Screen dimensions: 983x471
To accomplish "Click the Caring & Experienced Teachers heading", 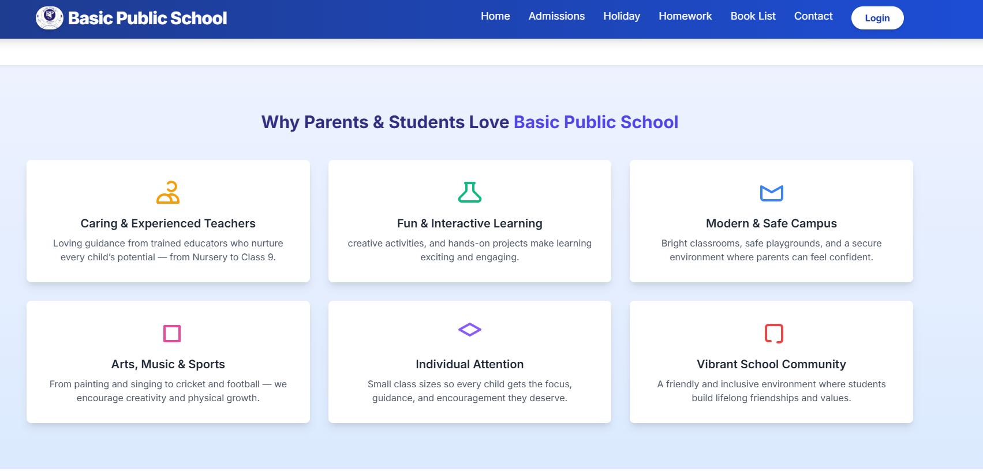I will [168, 223].
